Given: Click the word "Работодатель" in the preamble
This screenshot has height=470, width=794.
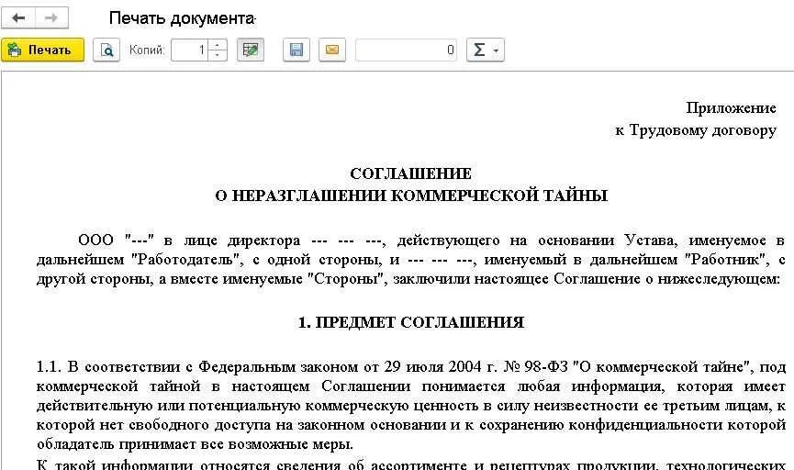Looking at the screenshot, I should (185, 260).
